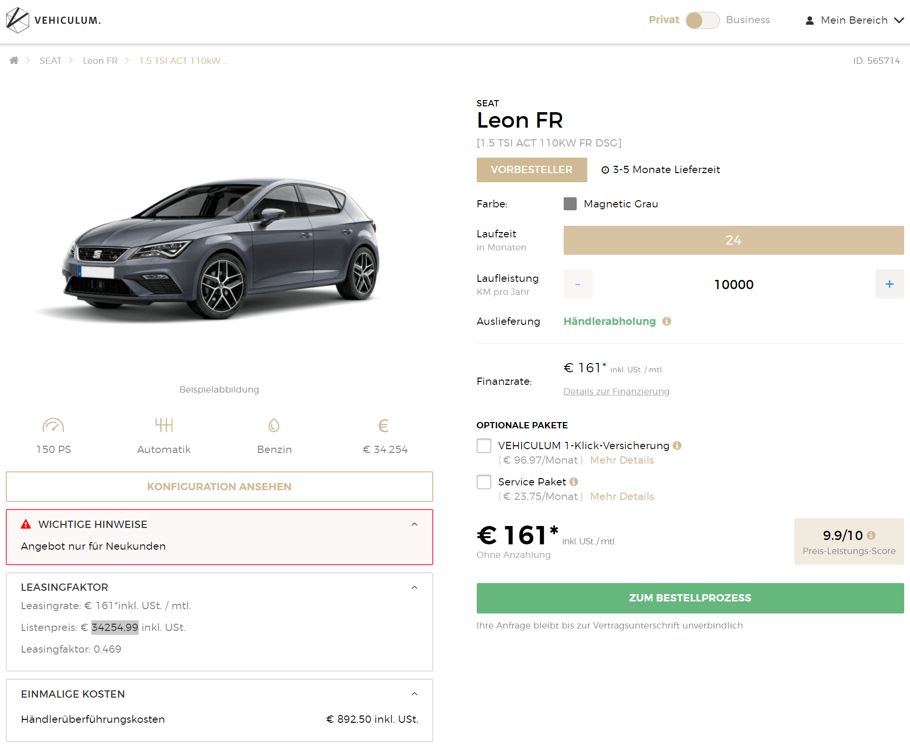This screenshot has width=910, height=745.
Task: Click Angebot nur für Neukunden notice
Action: [x=93, y=546]
